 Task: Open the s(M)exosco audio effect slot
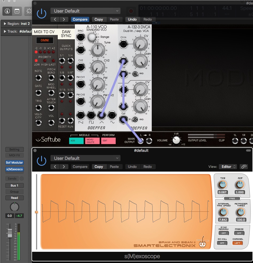pos(14,169)
